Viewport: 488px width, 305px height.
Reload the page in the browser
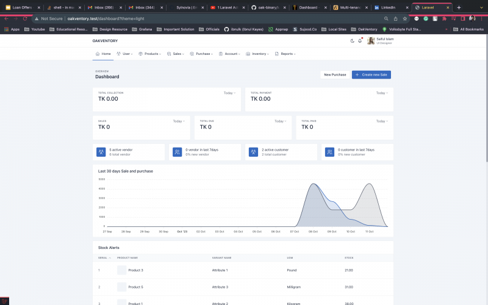24,18
